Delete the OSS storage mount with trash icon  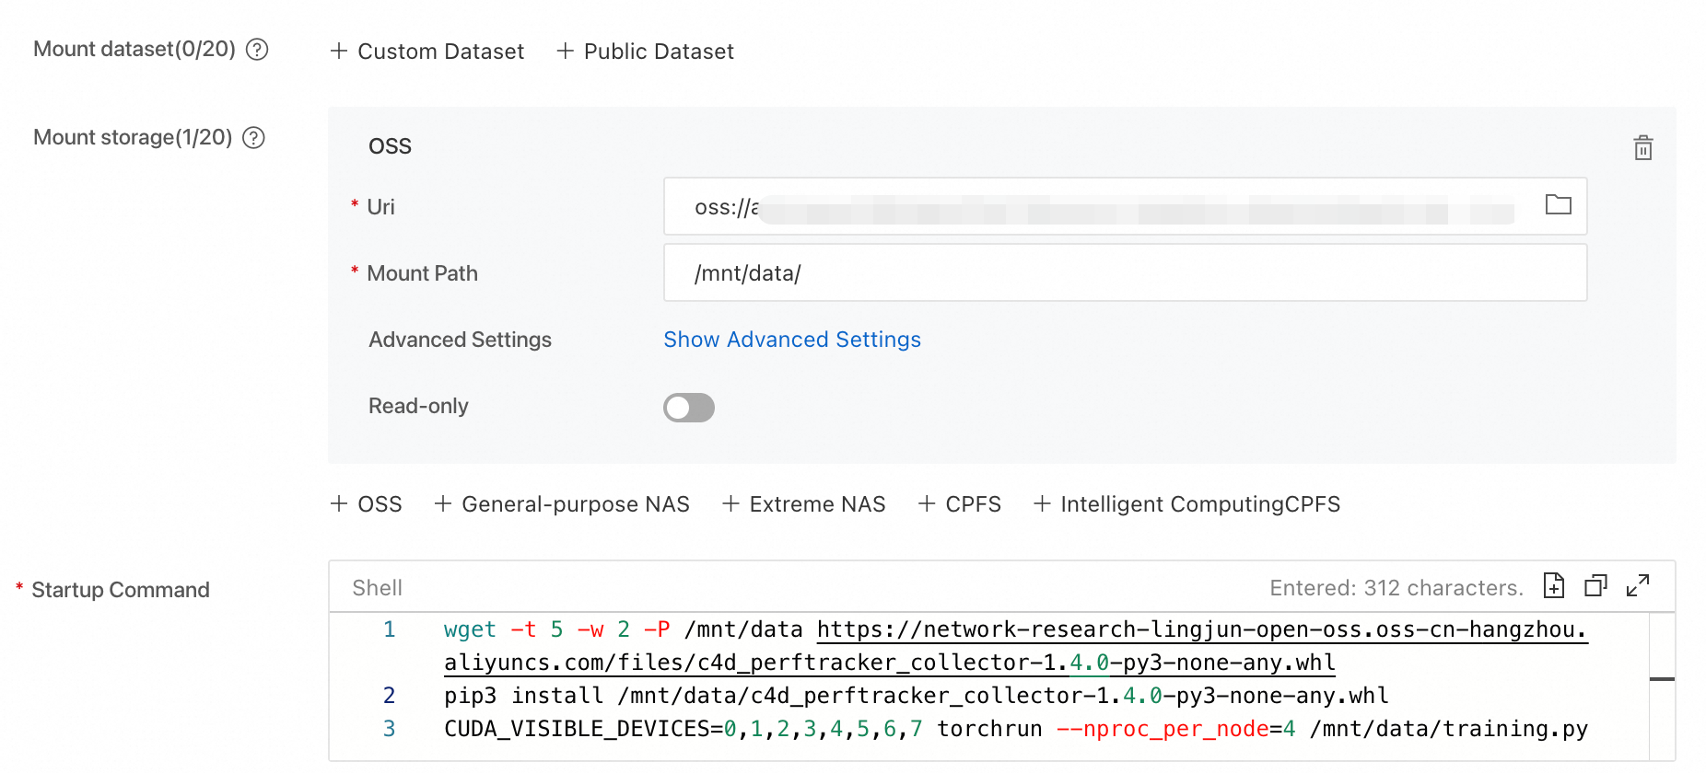click(x=1642, y=148)
